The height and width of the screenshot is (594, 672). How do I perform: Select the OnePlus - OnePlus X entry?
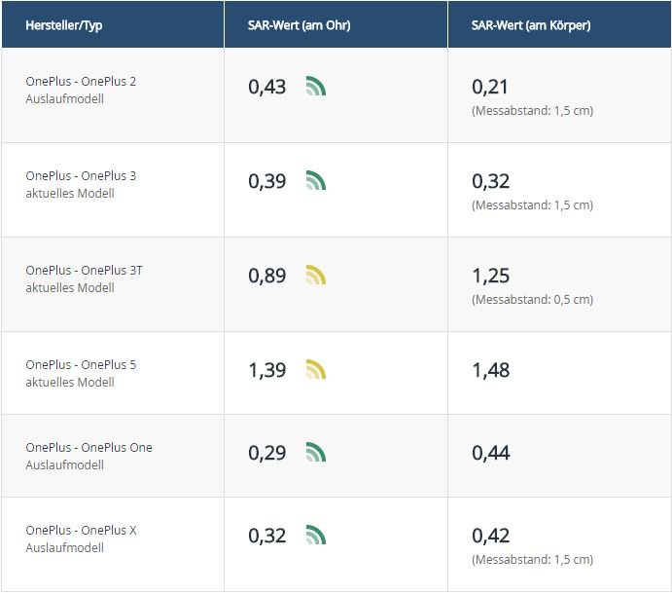81,530
